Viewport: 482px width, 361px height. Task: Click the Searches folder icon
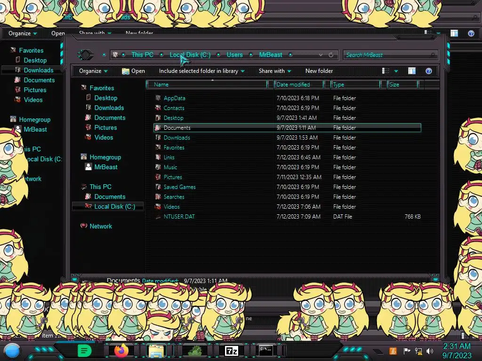158,197
